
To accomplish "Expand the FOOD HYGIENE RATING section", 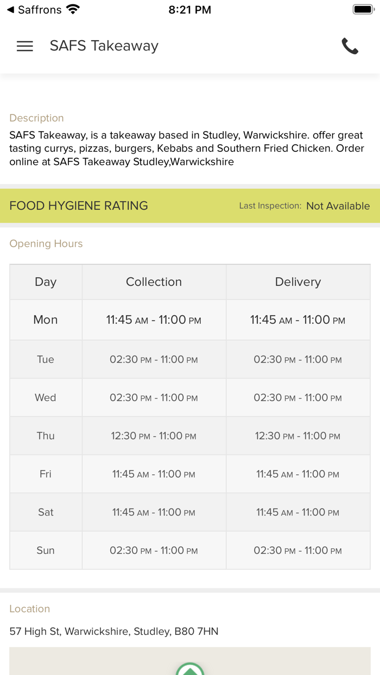I will 78,206.
